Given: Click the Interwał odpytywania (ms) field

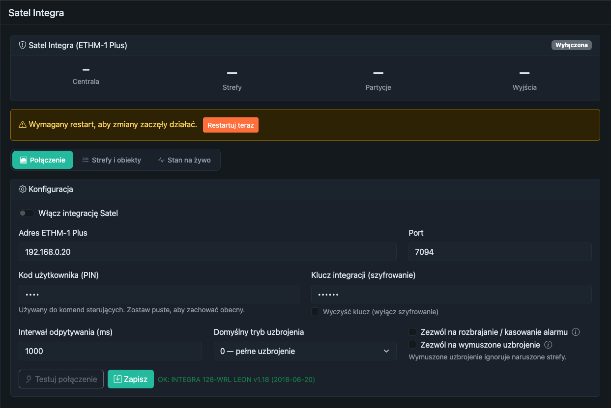Looking at the screenshot, I should point(110,351).
